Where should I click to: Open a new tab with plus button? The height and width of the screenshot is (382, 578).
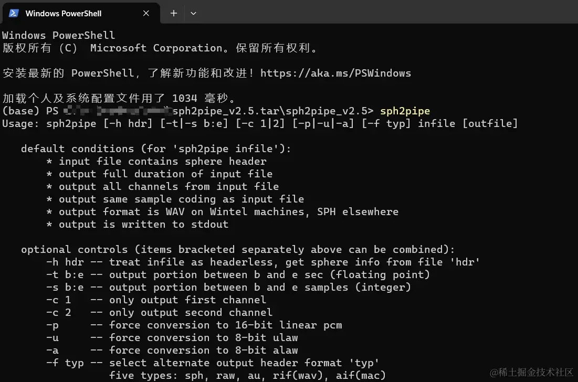(174, 13)
